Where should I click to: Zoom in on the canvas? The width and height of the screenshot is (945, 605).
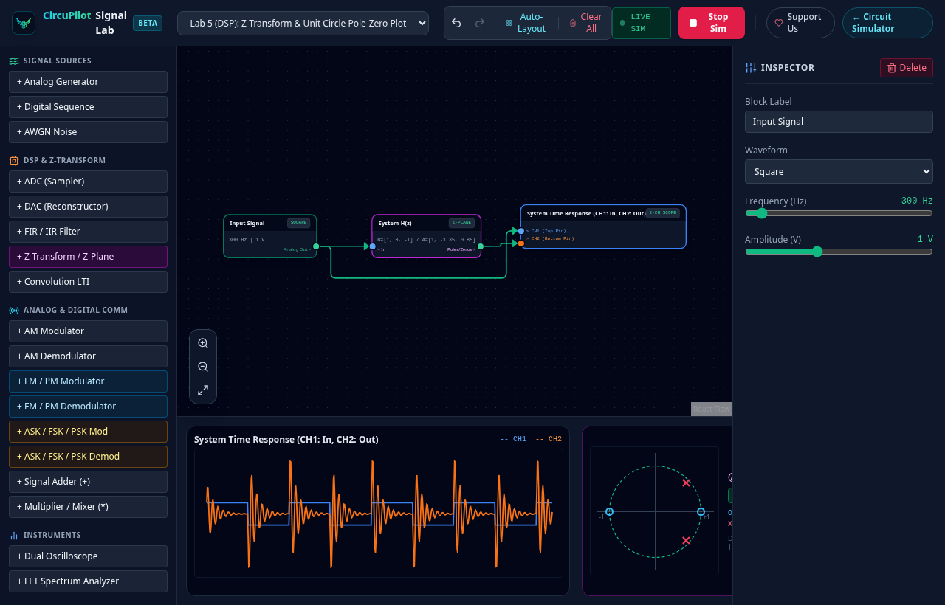coord(203,343)
